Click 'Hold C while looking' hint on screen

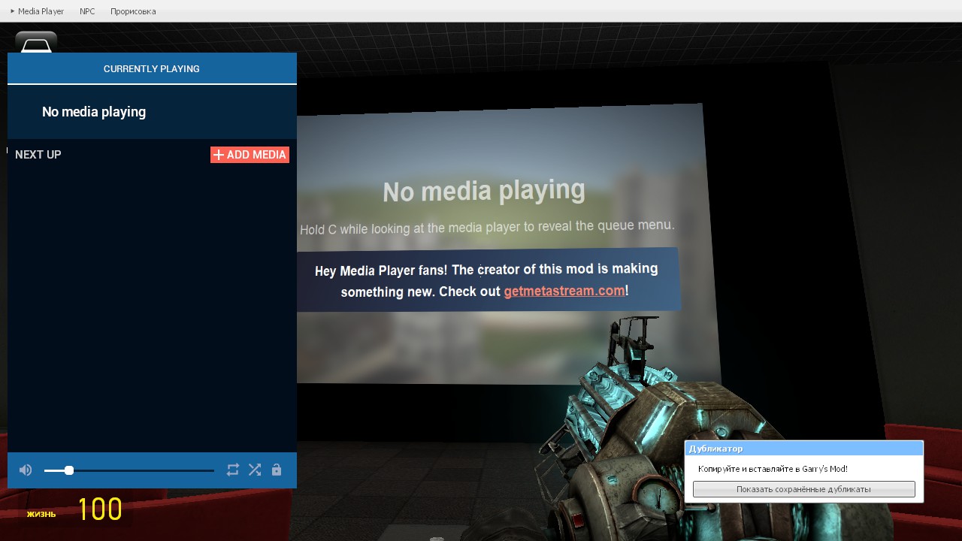click(x=487, y=226)
